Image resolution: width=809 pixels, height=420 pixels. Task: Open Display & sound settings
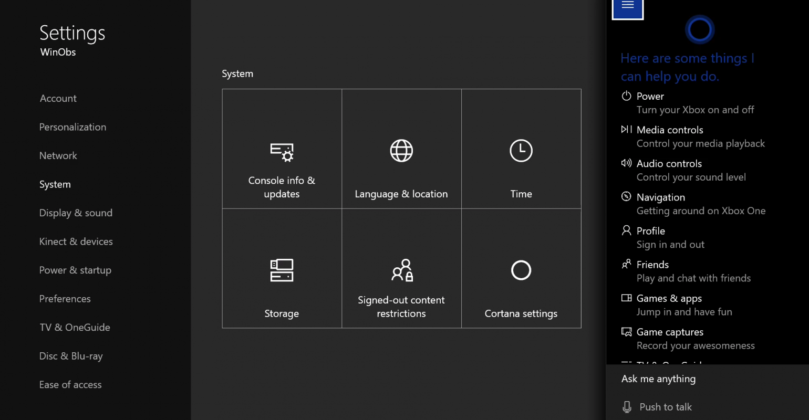pyautogui.click(x=76, y=213)
